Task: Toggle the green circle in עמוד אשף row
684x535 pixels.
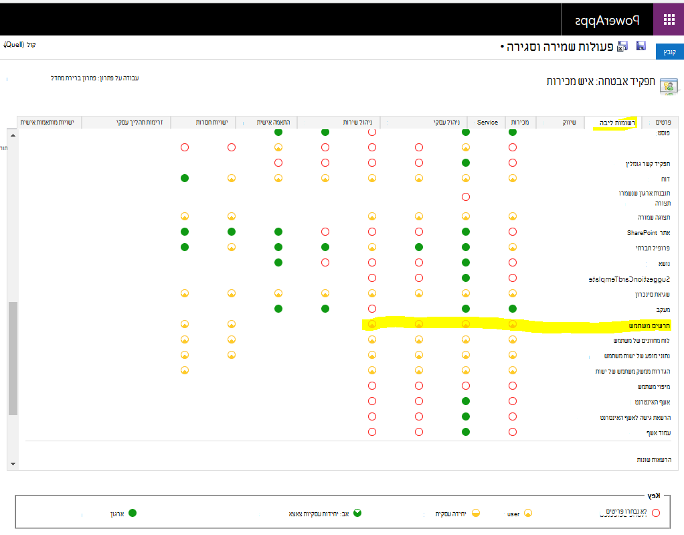Action: (x=465, y=432)
